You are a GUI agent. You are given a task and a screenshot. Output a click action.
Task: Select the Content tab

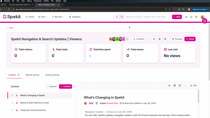tap(14, 75)
